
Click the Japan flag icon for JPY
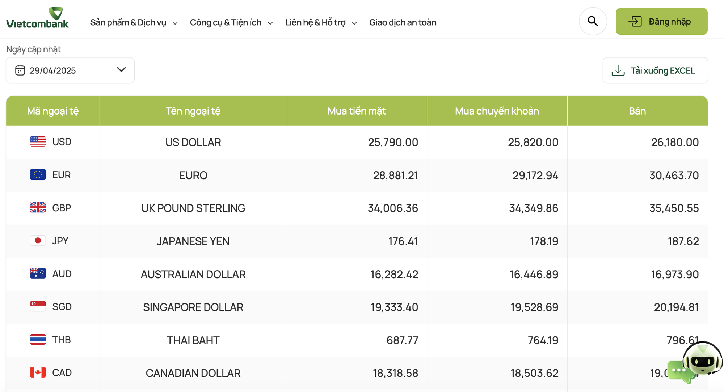point(38,241)
